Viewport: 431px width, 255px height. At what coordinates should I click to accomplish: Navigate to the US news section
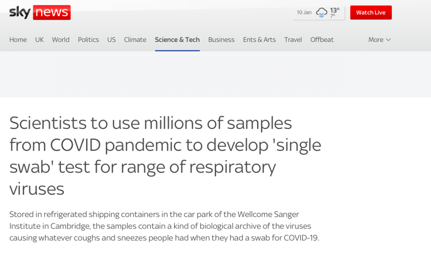(x=111, y=40)
